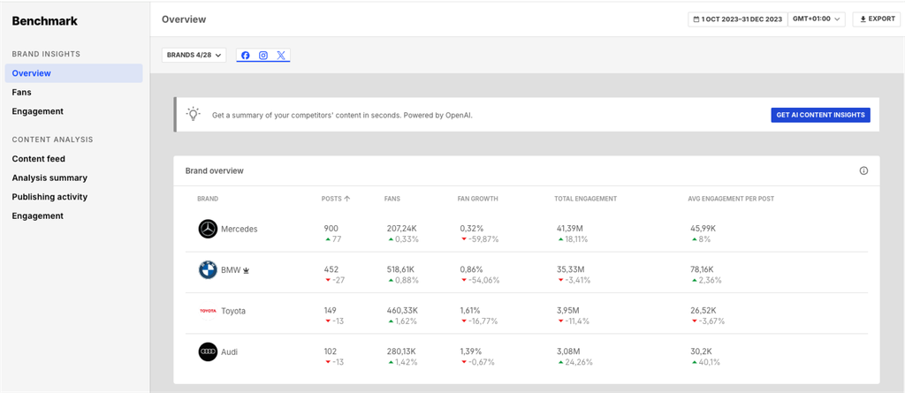Open the Brands 4/28 dropdown
Screen dimensions: 905x393
pyautogui.click(x=194, y=56)
